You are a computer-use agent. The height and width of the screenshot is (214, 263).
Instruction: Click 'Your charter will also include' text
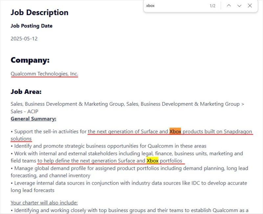[x=44, y=202]
